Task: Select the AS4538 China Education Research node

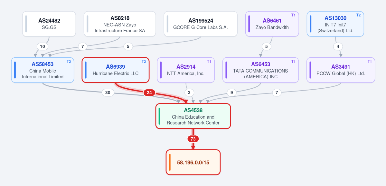Action: pyautogui.click(x=193, y=116)
